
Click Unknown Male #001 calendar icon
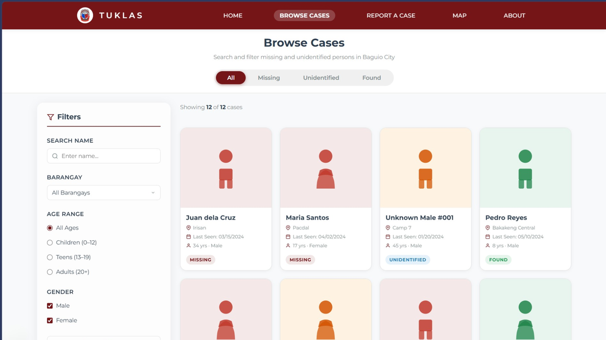(388, 237)
